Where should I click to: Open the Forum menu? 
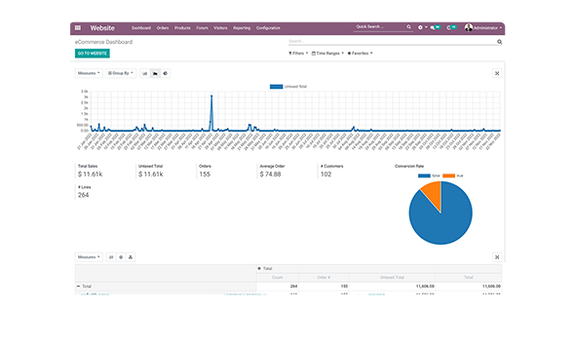(202, 28)
